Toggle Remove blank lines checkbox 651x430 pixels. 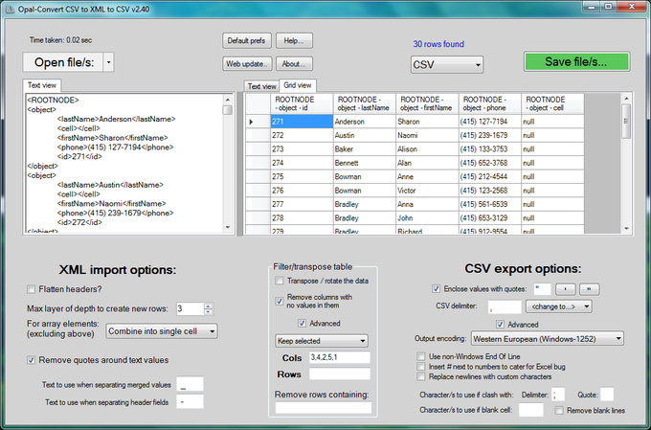[559, 411]
